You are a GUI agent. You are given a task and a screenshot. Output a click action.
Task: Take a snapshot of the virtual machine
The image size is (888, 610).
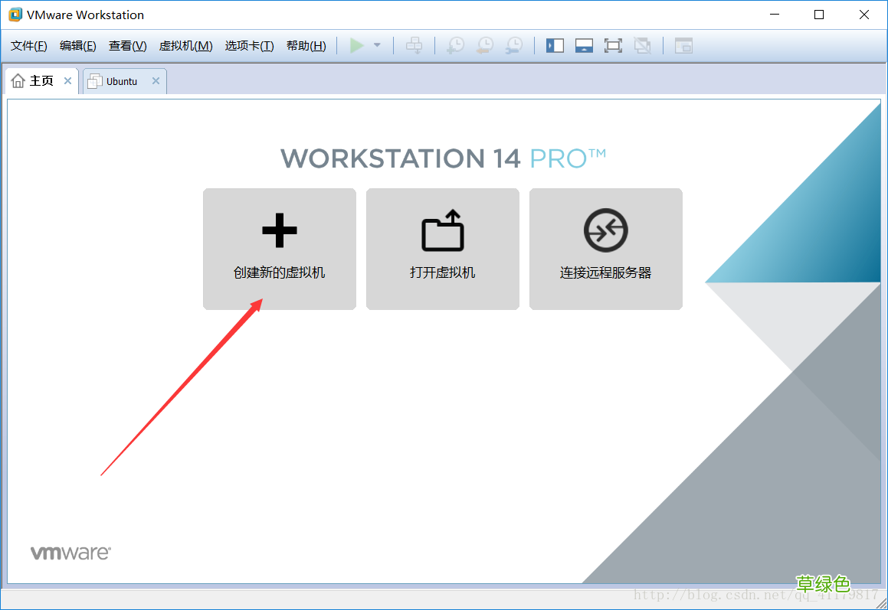(455, 45)
